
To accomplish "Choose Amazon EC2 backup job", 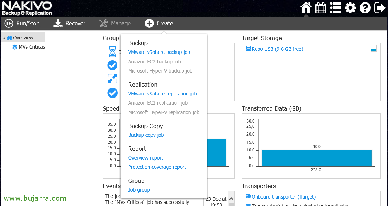I will point(154,62).
